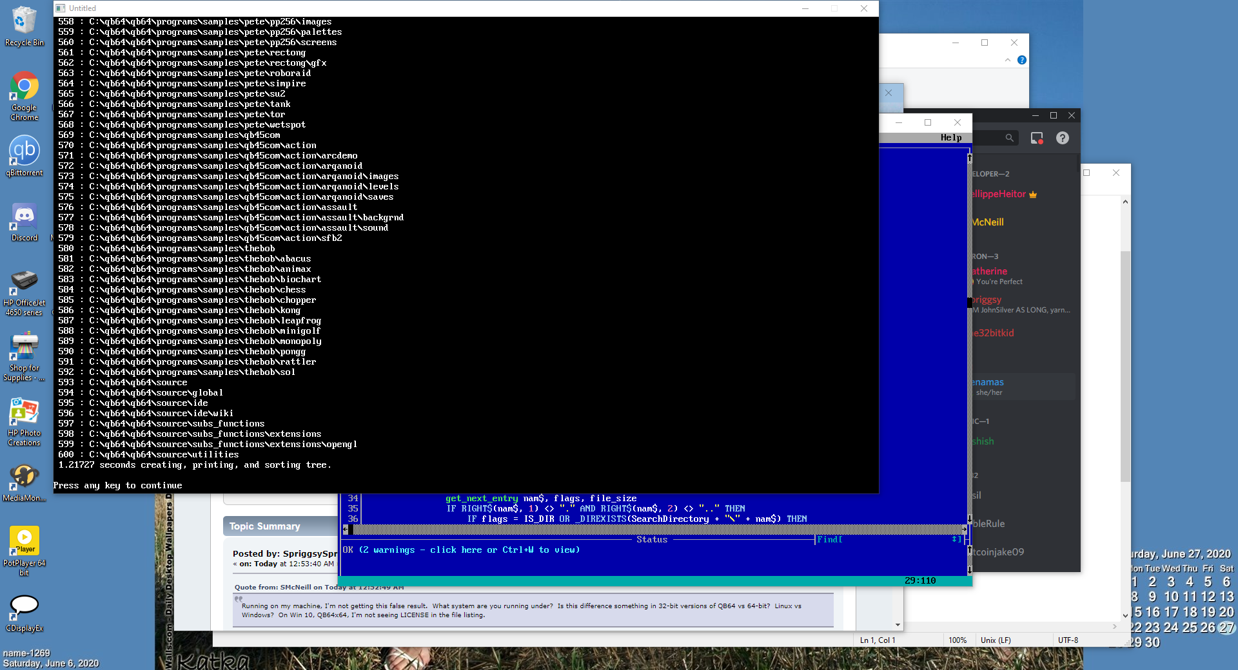Click the QB64 editor vertical scrollbar up arrow
Screen dimensions: 1238x670
pos(969,157)
